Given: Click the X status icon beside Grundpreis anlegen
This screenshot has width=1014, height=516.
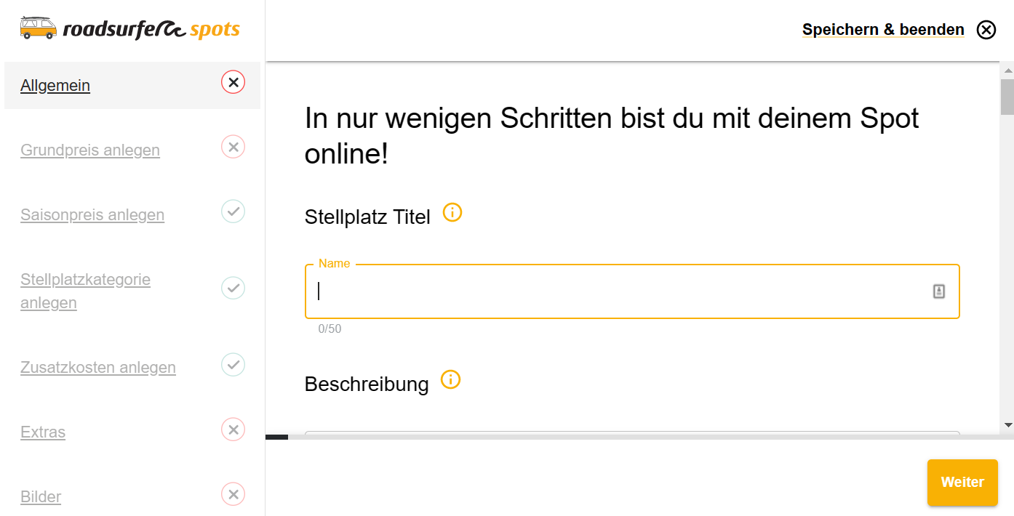Looking at the screenshot, I should (233, 147).
